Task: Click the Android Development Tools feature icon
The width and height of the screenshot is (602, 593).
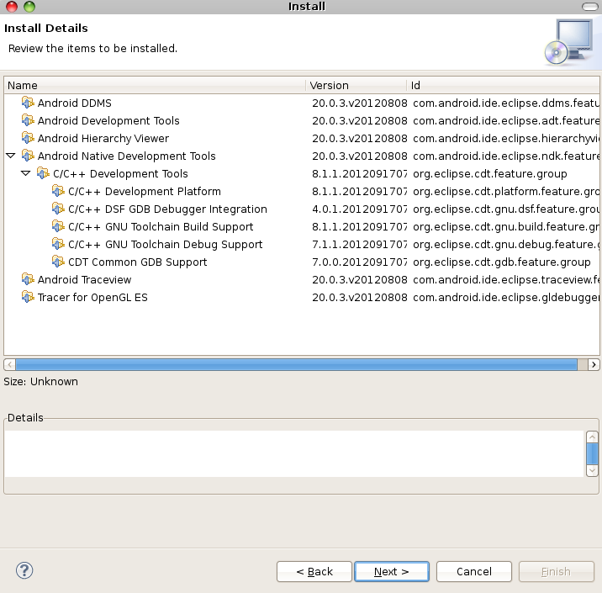Action: pos(28,120)
